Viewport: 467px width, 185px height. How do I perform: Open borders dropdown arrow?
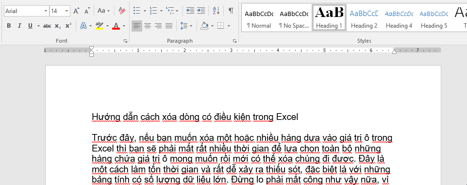(229, 26)
